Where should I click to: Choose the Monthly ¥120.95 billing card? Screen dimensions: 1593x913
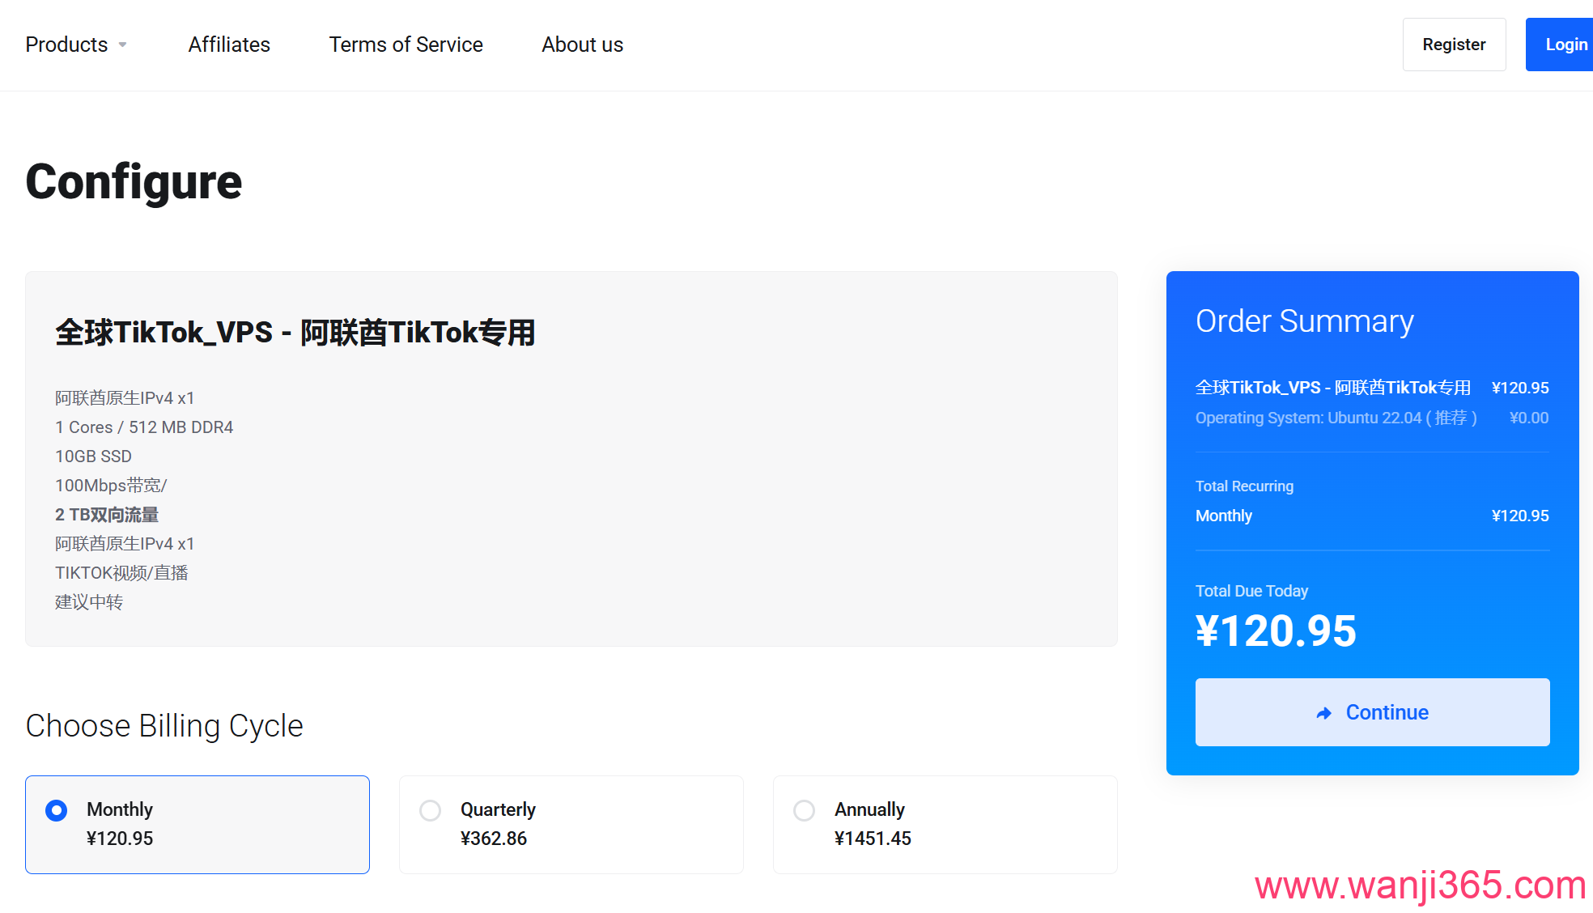[x=197, y=824]
